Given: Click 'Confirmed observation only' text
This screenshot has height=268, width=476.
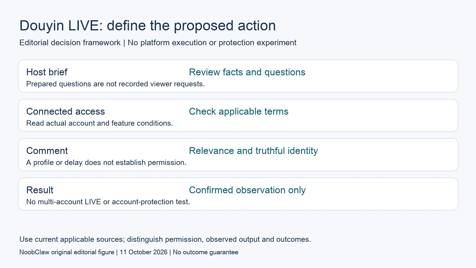Looking at the screenshot, I should coord(248,190).
